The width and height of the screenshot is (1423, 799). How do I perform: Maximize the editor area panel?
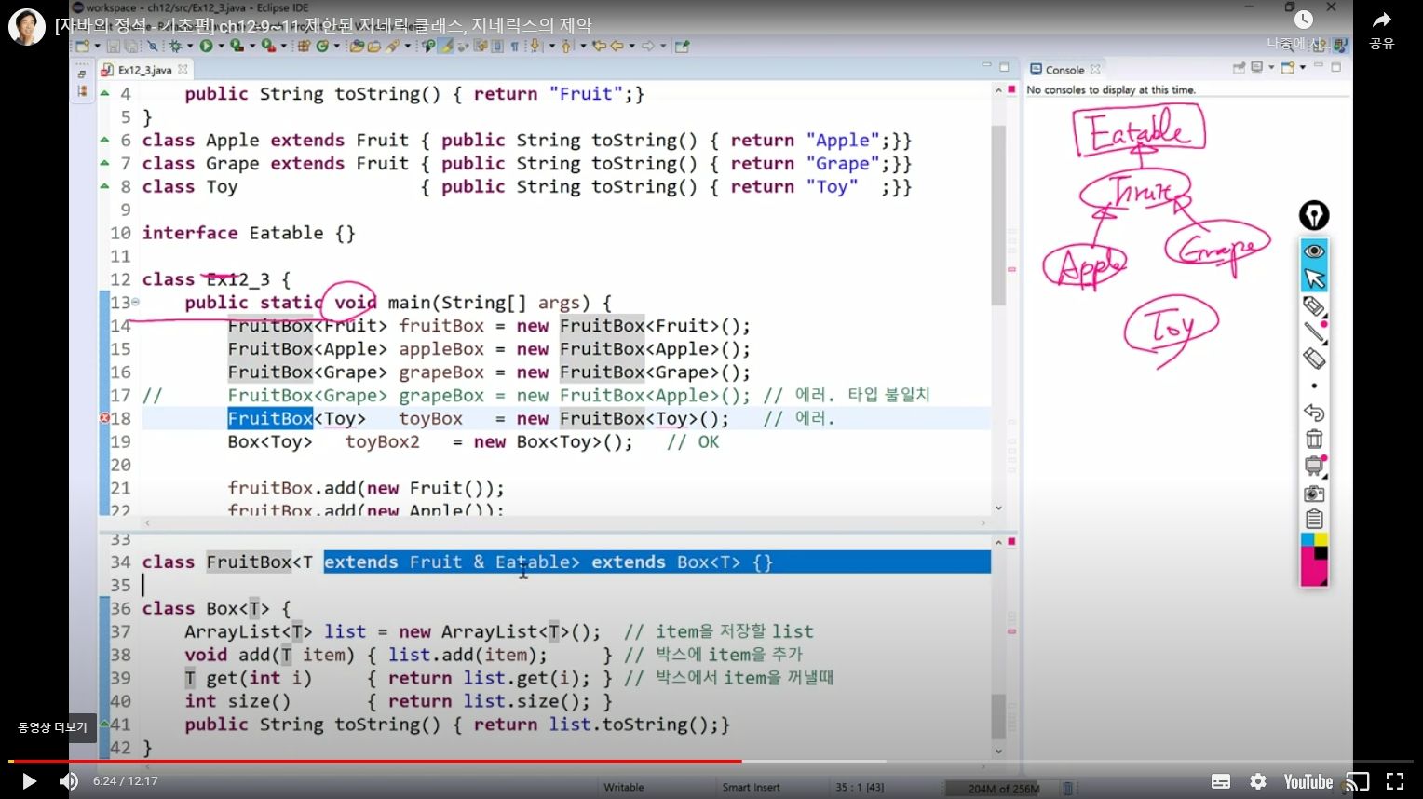tap(1004, 67)
